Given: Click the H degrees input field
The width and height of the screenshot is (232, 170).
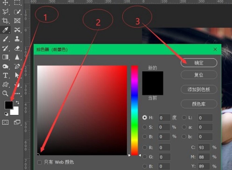Looking at the screenshot, I should [x=164, y=118].
